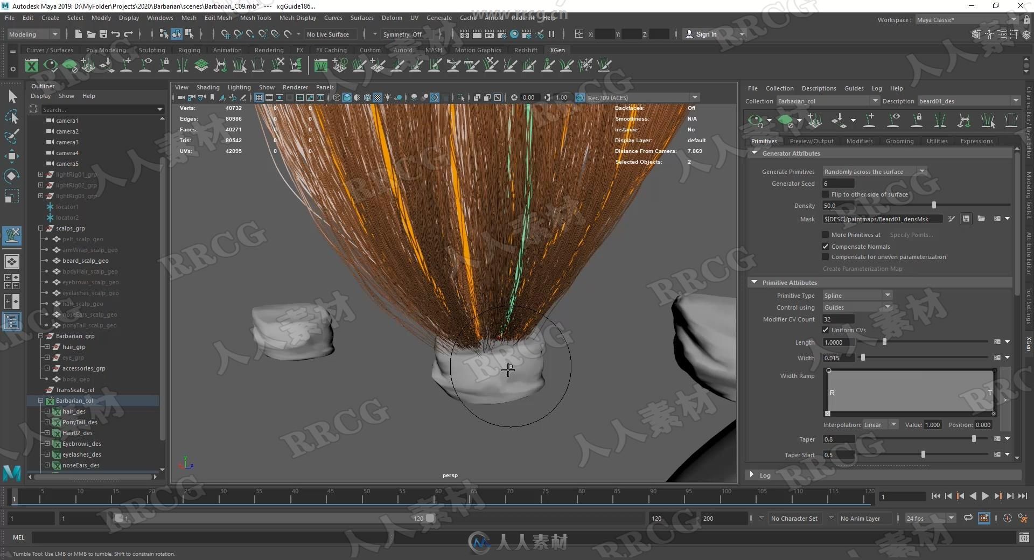Viewport: 1034px width, 560px height.
Task: Click the Mask browse folder icon
Action: tap(981, 219)
